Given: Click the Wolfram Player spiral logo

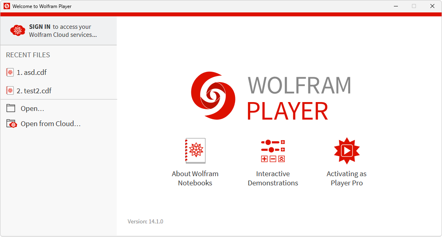Looking at the screenshot, I should pos(213,96).
